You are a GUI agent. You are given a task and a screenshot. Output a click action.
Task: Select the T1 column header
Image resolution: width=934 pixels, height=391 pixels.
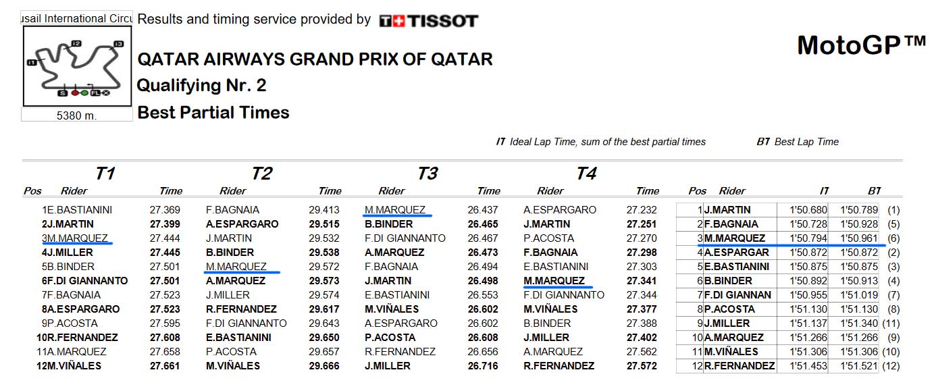(105, 174)
